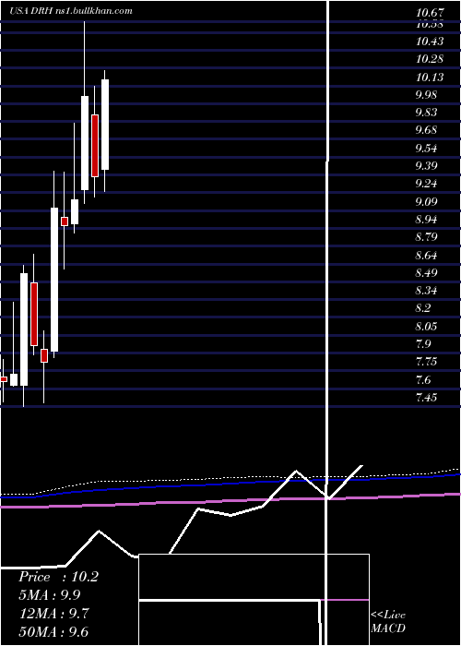Click the red candlestick between 9.39 and 9.83
Viewport: 461px width, 646px height.
[95, 146]
